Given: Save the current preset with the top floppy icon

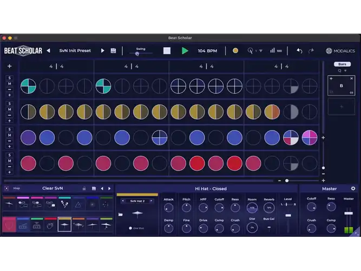Looking at the screenshot, I should pyautogui.click(x=113, y=50).
